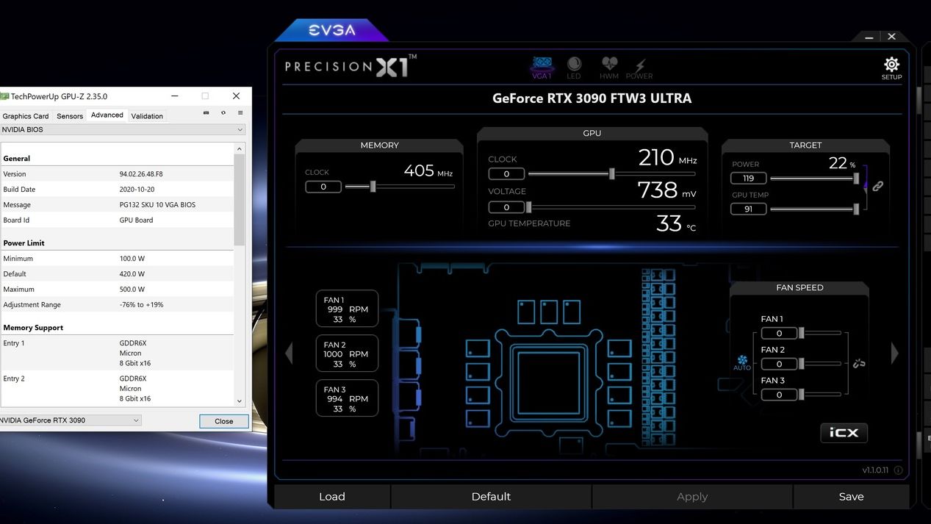The height and width of the screenshot is (524, 931).
Task: Click the FAN 1 999 RPM readout box
Action: [x=347, y=309]
